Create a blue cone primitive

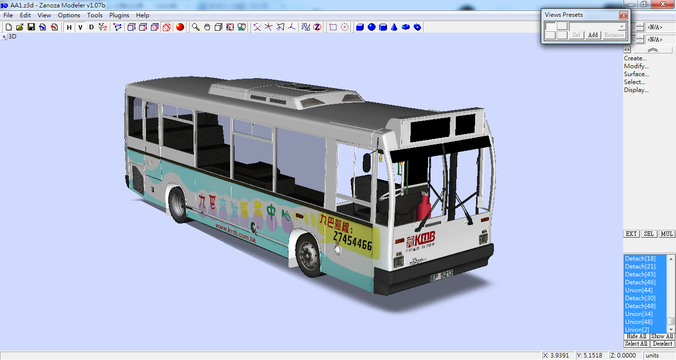[394, 27]
